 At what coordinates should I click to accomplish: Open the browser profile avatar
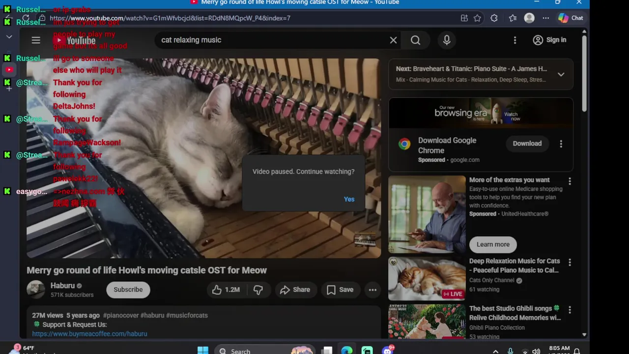(529, 18)
